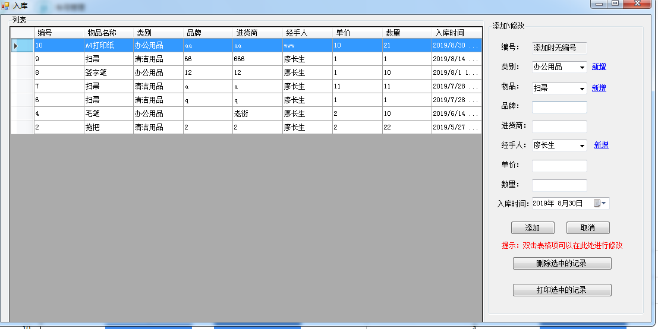The image size is (658, 329).
Task: Select the 数量 input field
Action: (x=559, y=185)
